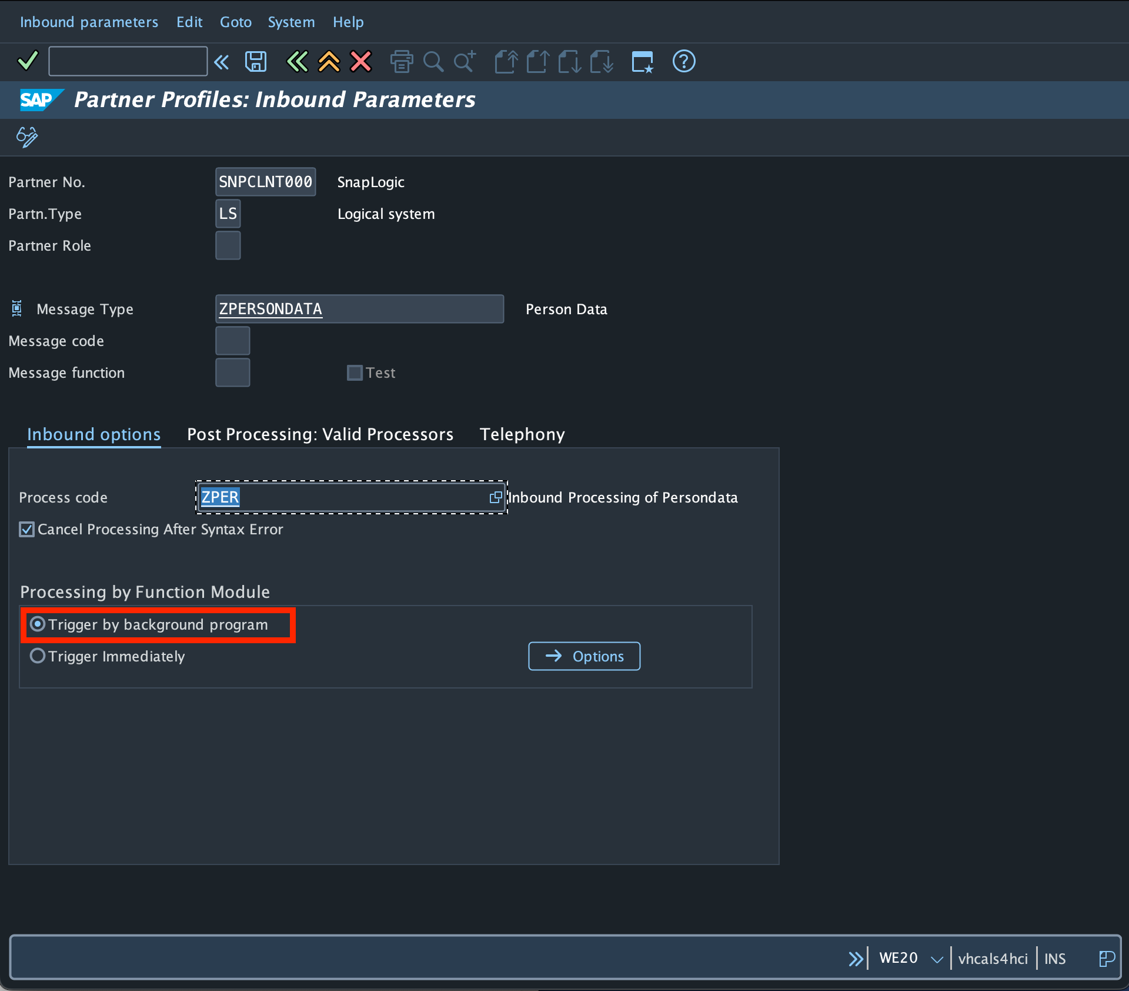Image resolution: width=1129 pixels, height=991 pixels.
Task: Collapse the command field chevron
Action: point(222,62)
